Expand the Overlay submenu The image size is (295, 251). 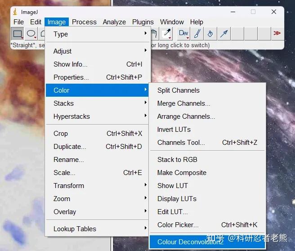pyautogui.click(x=97, y=212)
